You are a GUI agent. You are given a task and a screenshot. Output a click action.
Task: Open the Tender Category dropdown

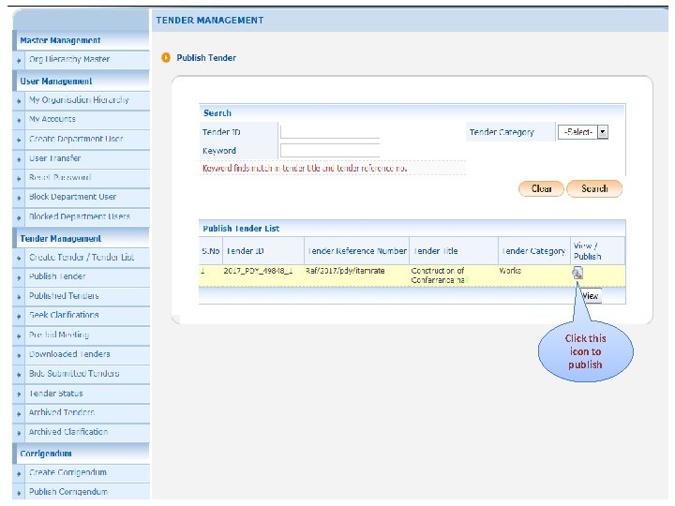(x=583, y=132)
